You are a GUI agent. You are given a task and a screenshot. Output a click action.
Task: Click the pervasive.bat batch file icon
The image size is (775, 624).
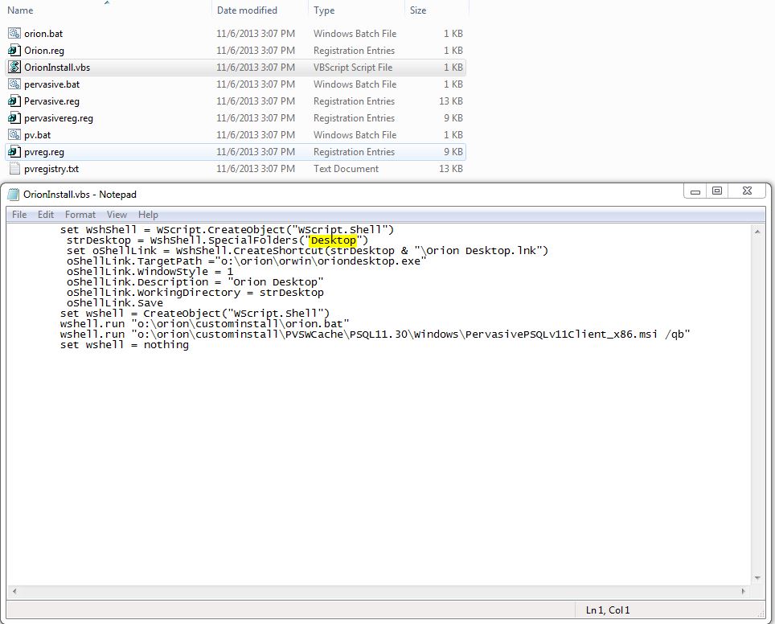click(14, 84)
